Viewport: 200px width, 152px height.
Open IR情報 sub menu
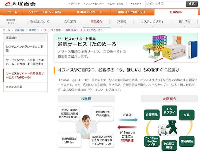tap(122, 21)
